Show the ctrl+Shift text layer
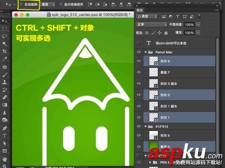 click(x=139, y=43)
